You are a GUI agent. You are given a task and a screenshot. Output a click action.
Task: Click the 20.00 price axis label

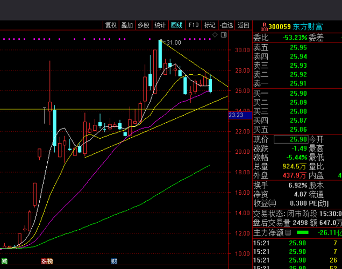click(243, 152)
